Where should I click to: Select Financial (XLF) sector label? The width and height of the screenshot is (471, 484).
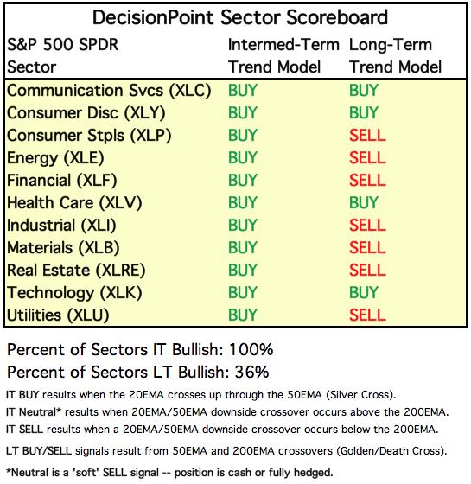[x=61, y=181]
